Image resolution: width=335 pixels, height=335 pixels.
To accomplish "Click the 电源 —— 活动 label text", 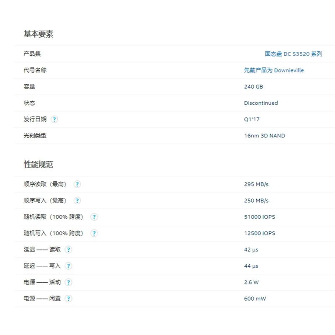I will [42, 282].
